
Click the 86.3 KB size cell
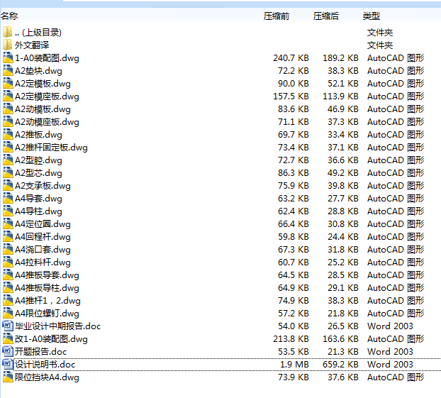coord(294,173)
